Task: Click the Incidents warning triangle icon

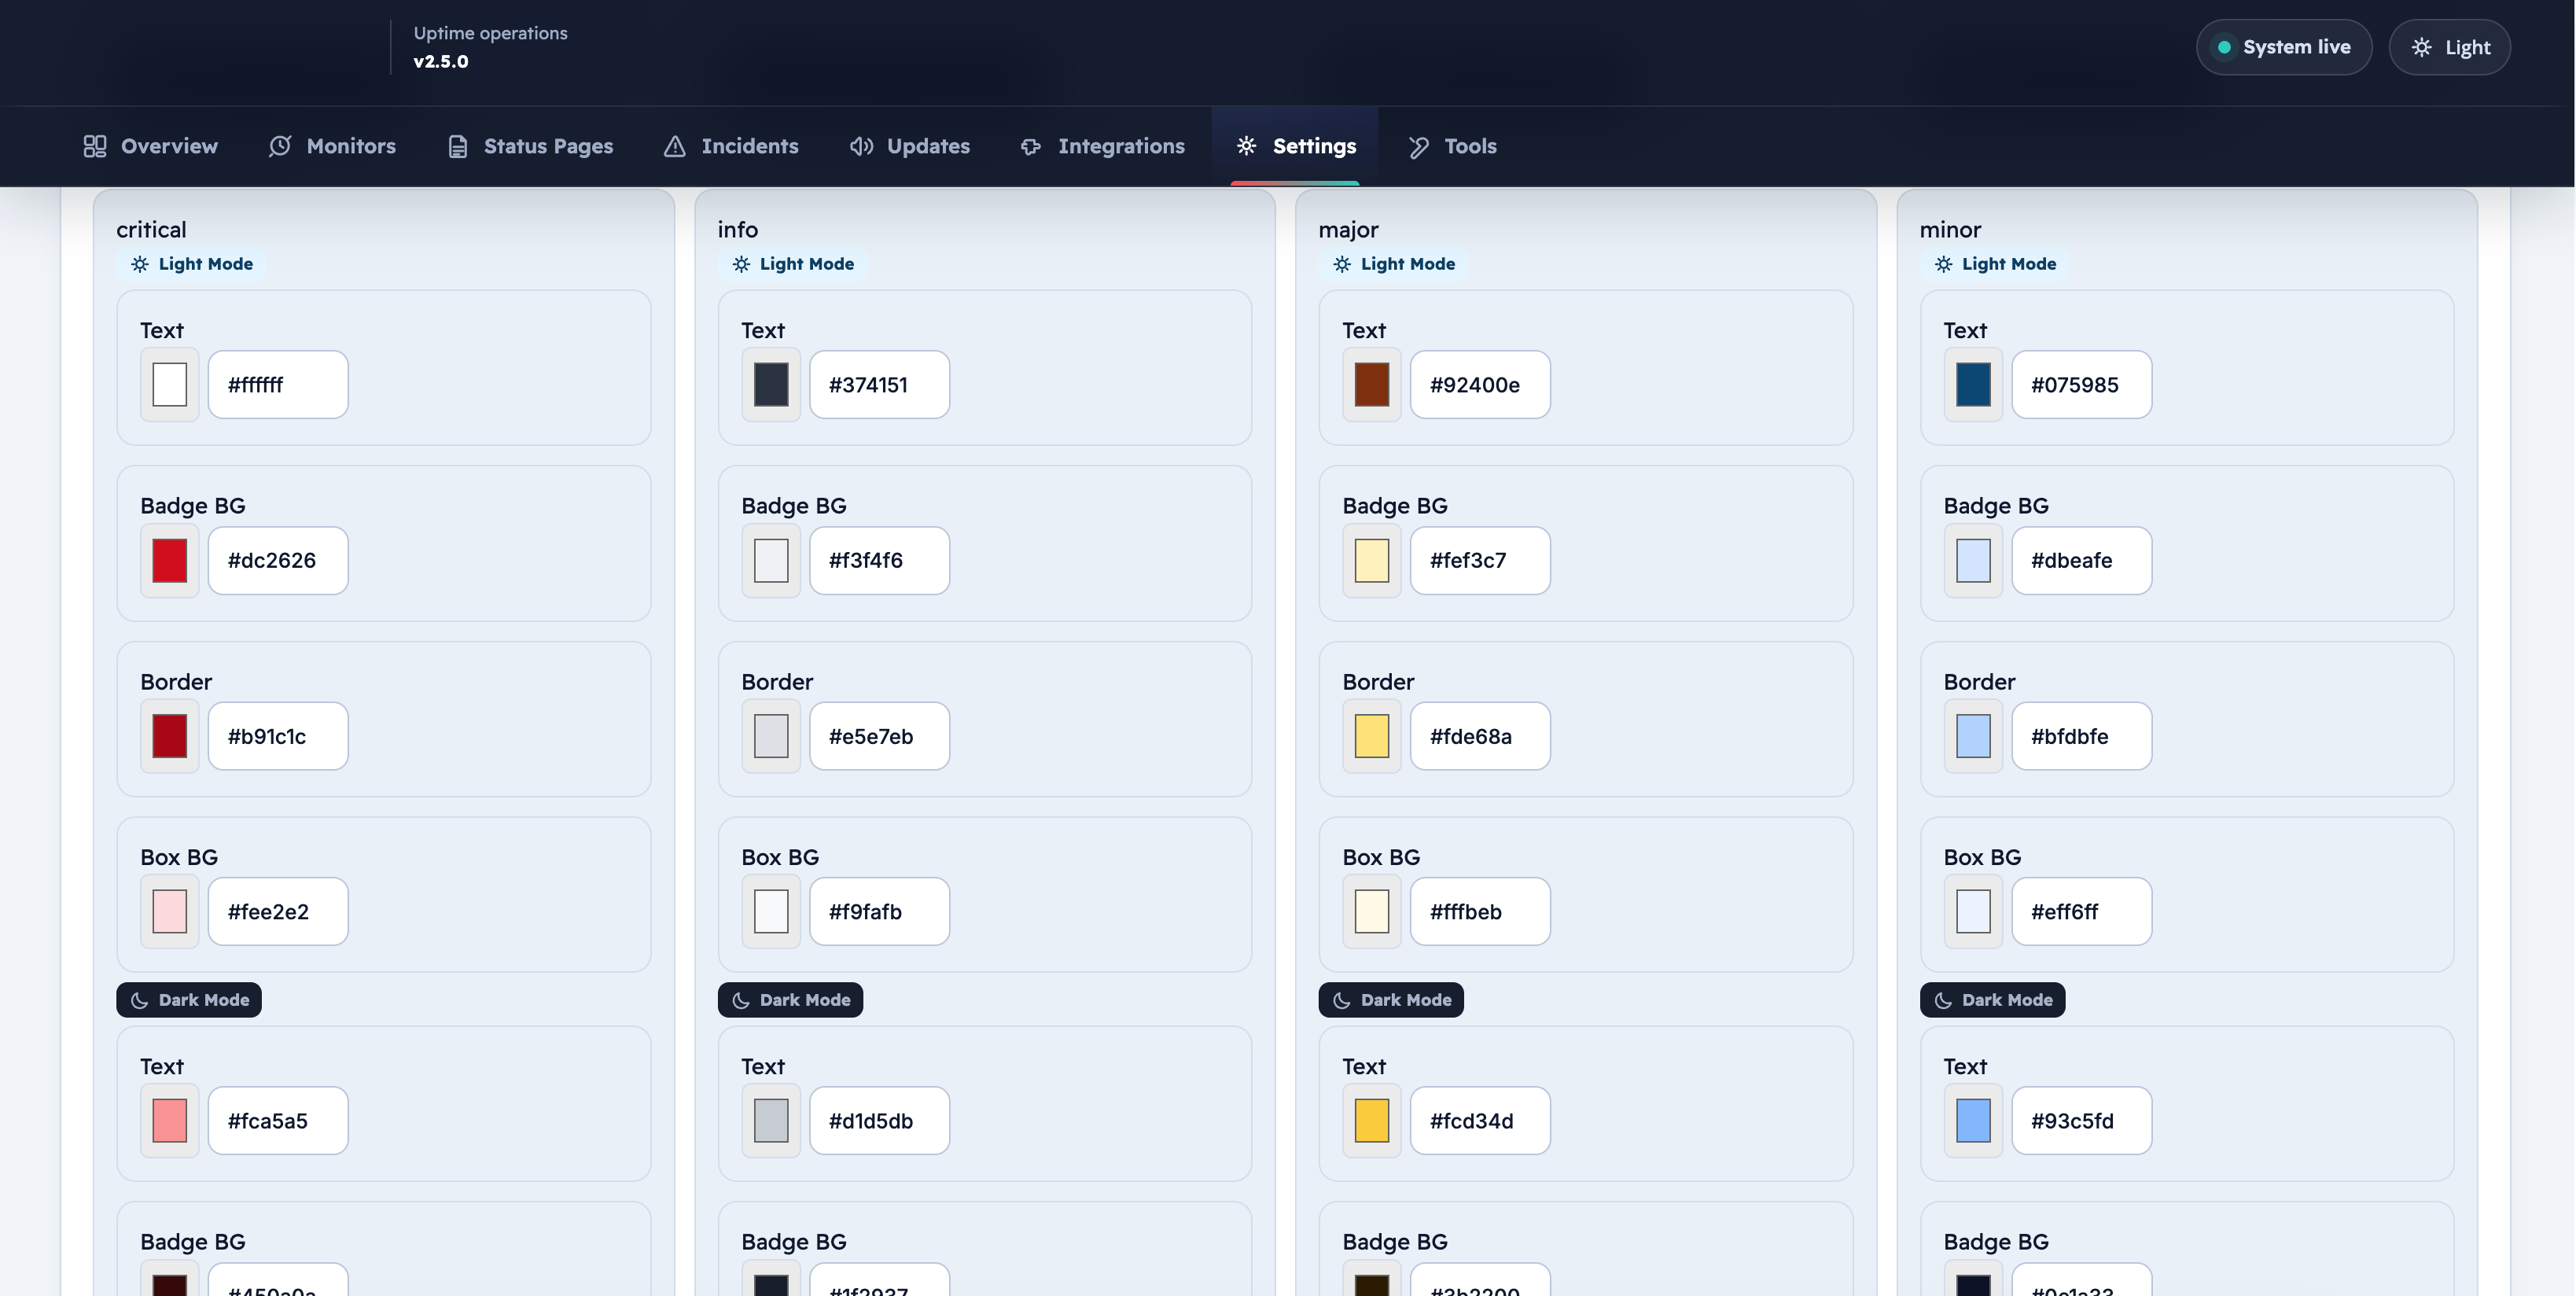Action: click(x=675, y=146)
